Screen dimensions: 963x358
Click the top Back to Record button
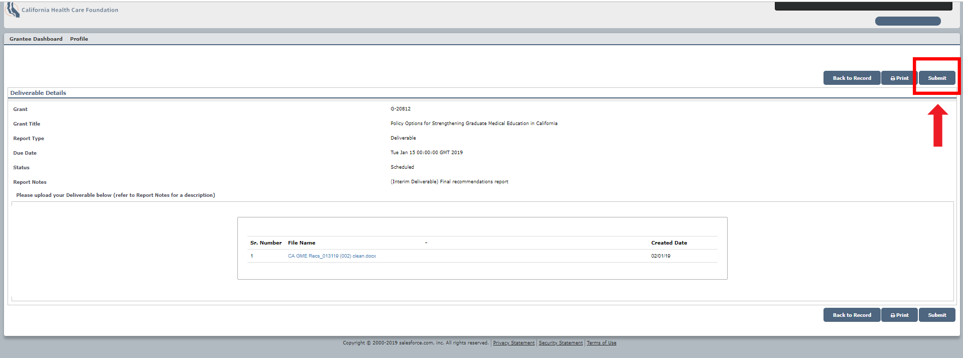coord(852,78)
